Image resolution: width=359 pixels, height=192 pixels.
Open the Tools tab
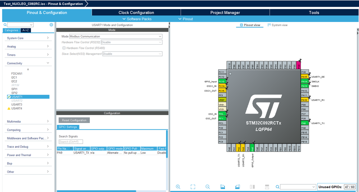point(314,13)
